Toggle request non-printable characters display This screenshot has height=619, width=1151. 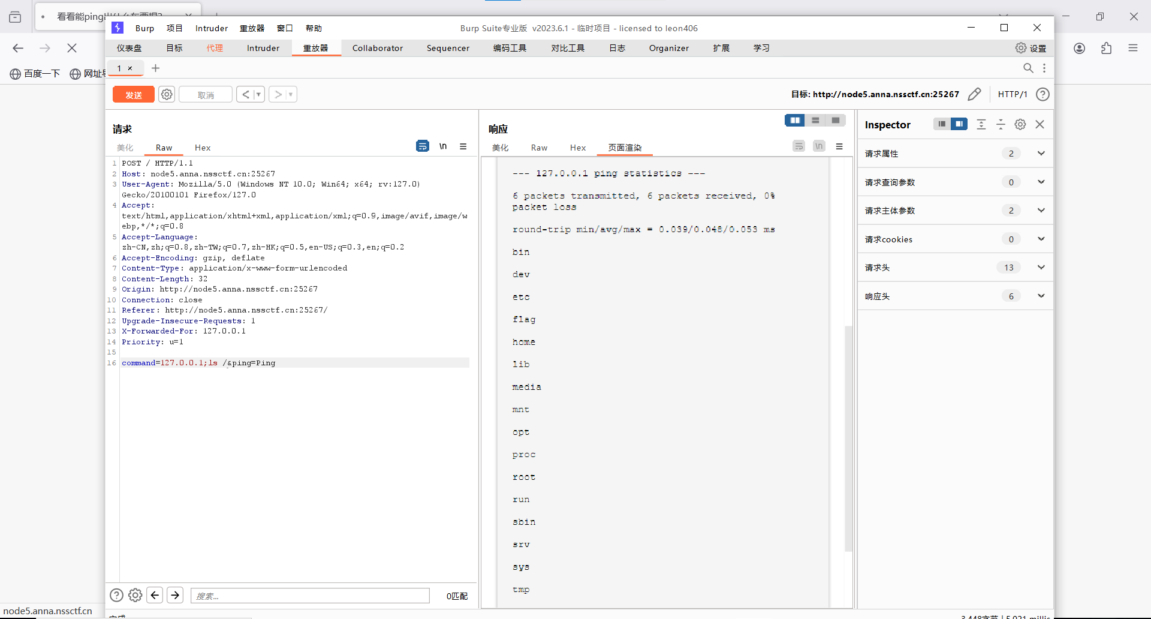(443, 146)
